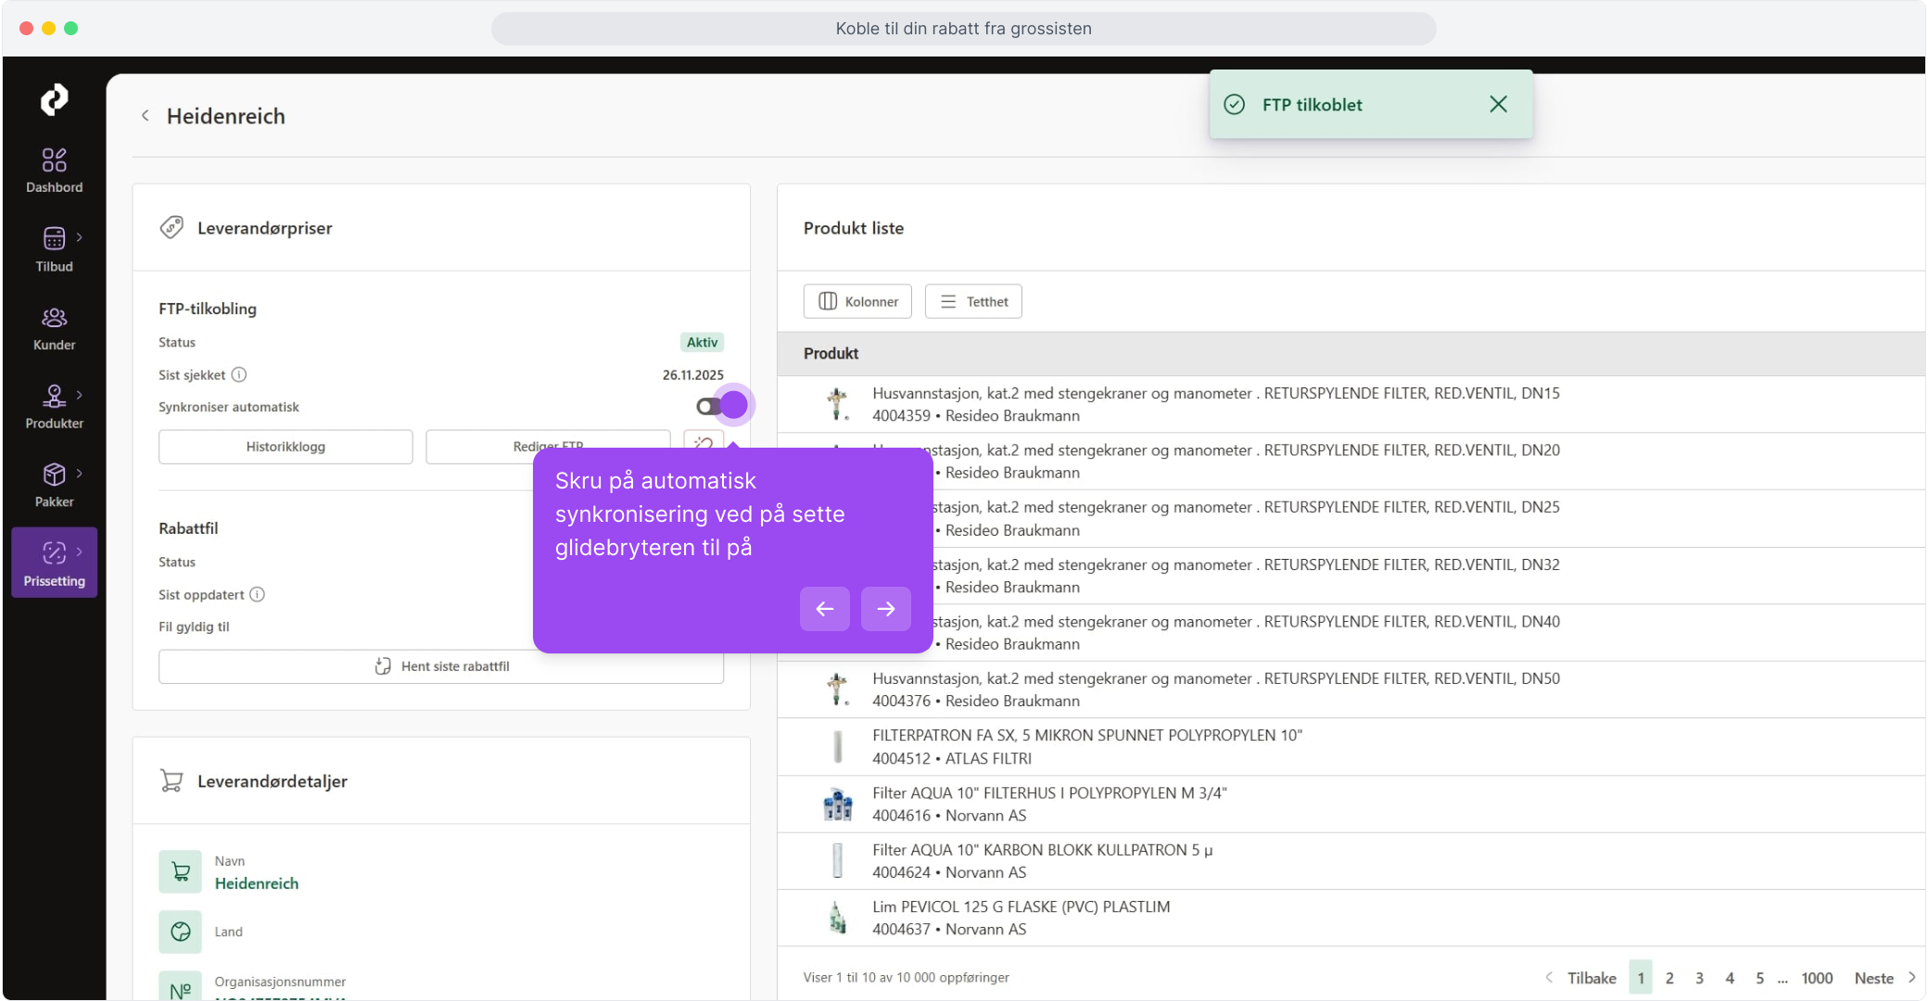Screen dimensions: 1928x1001
Task: Click Hent siste rabattfil button
Action: pos(441,666)
